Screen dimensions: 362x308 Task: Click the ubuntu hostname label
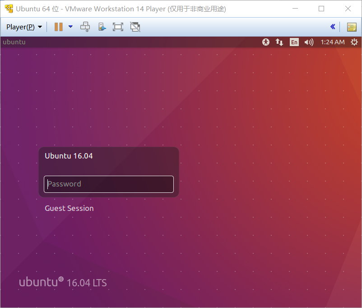tap(14, 42)
